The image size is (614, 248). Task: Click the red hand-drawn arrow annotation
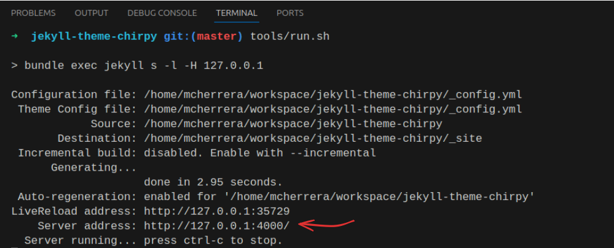pyautogui.click(x=328, y=223)
